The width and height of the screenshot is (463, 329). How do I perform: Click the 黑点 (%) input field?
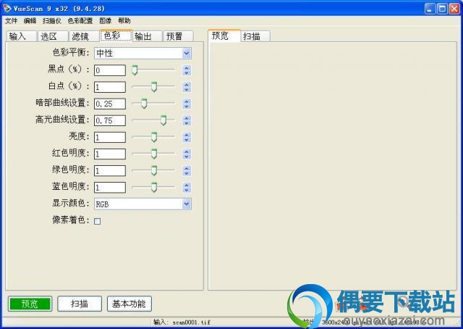110,70
